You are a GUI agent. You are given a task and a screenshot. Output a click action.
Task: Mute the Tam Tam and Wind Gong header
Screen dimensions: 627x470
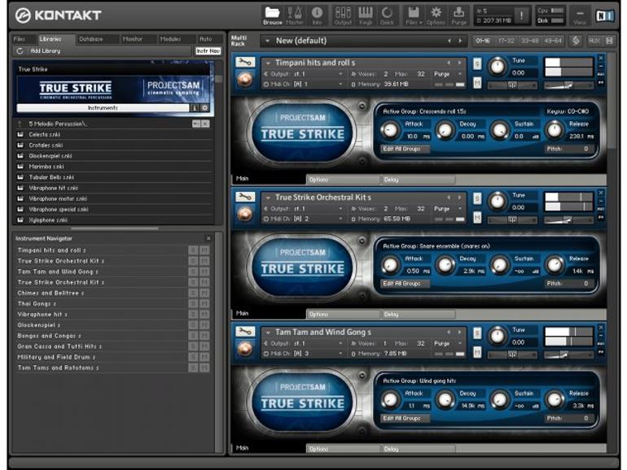point(477,351)
